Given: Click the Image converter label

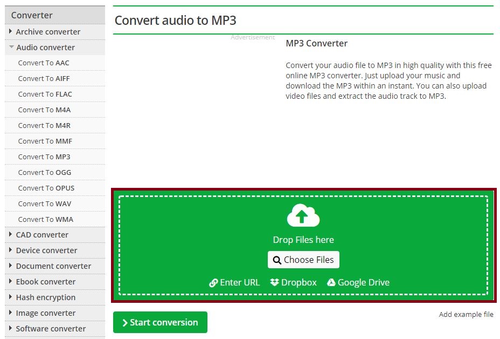Looking at the screenshot, I should coord(46,313).
